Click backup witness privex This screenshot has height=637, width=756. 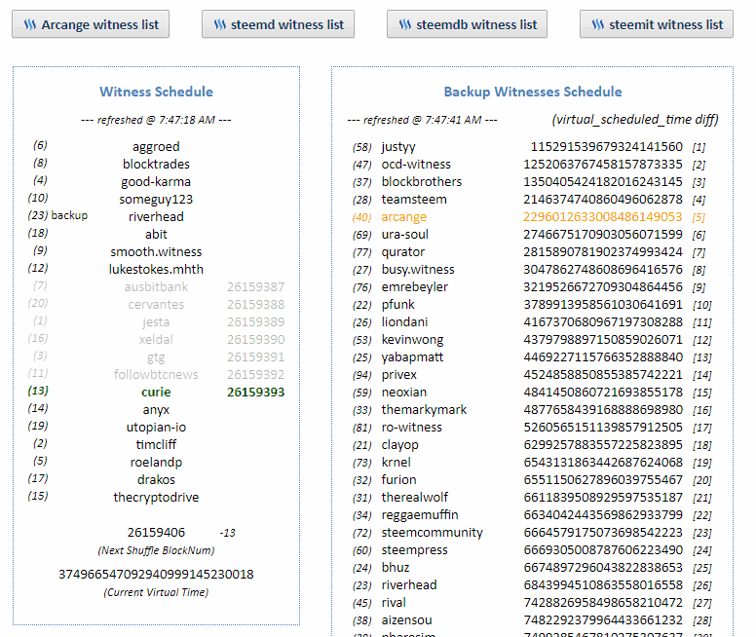point(399,375)
